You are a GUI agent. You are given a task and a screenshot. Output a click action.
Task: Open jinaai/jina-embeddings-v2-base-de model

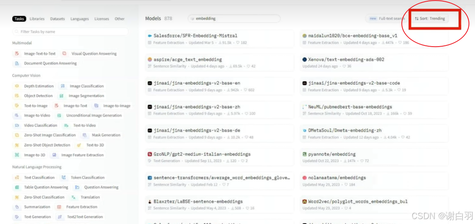tap(219, 133)
